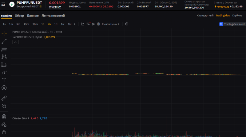Image resolution: width=246 pixels, height=137 pixels.
Task: Click the PUMPFUNUSDT coin logo
Action: tap(12, 4)
